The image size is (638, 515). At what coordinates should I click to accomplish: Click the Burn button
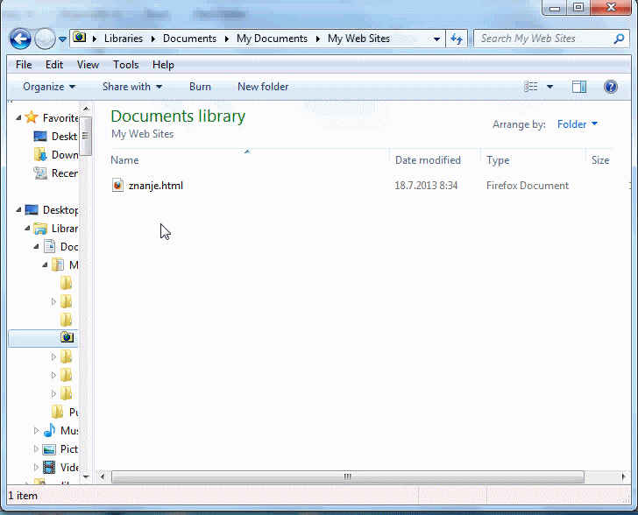[200, 87]
